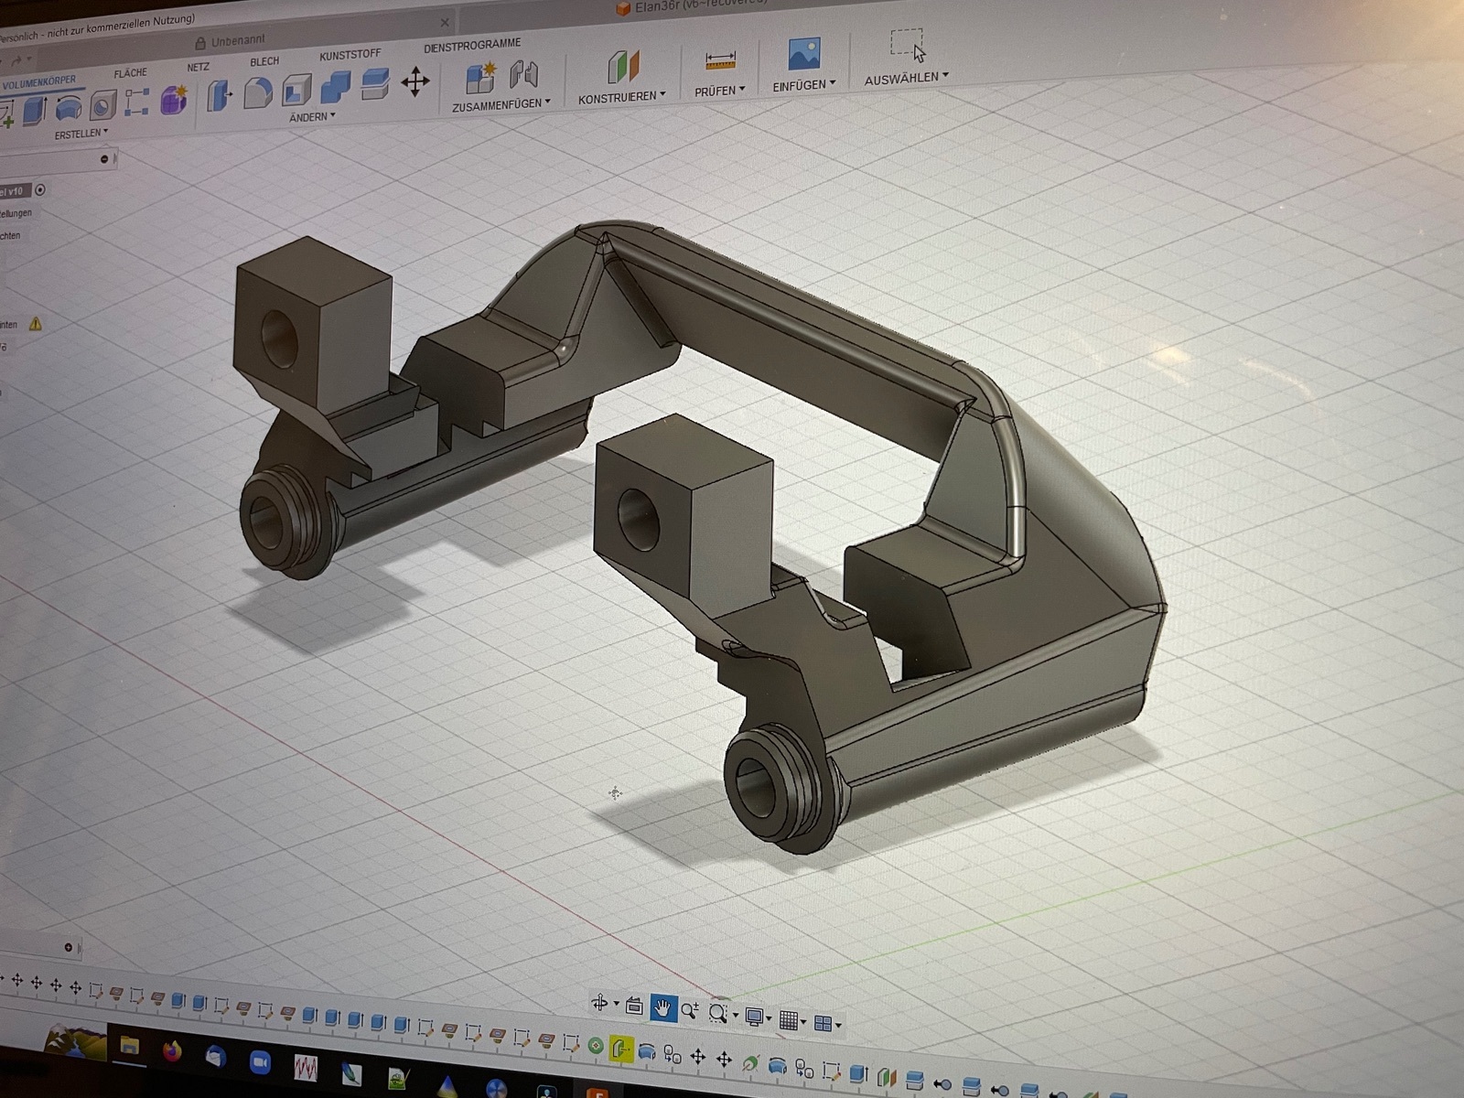Click the AUSWÄHLEN button
Viewport: 1464px width, 1098px height.
pyautogui.click(x=906, y=79)
